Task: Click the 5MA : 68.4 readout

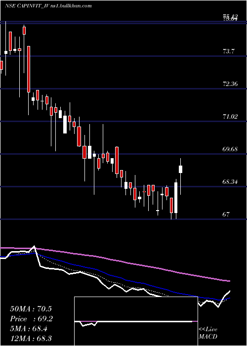Action: 29,329
